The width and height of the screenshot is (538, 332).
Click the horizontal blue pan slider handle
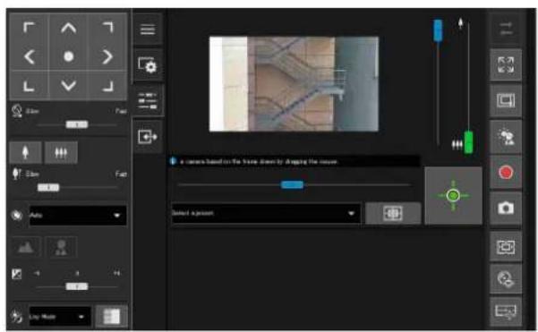tap(292, 185)
